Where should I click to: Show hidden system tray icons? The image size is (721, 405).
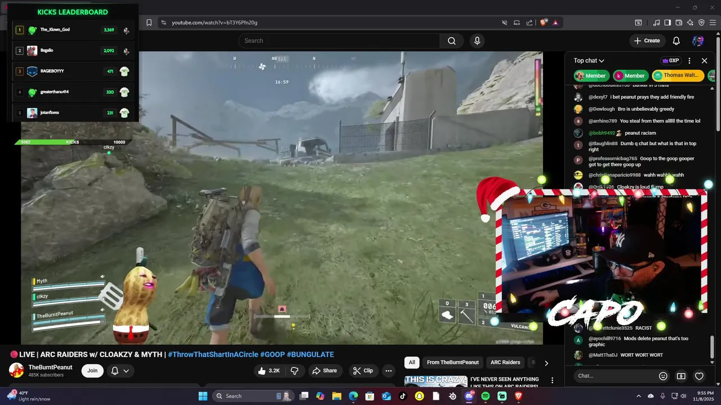pos(638,396)
